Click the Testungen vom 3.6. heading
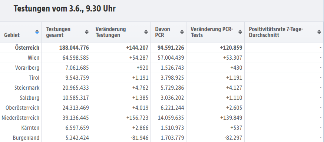 point(65,9)
